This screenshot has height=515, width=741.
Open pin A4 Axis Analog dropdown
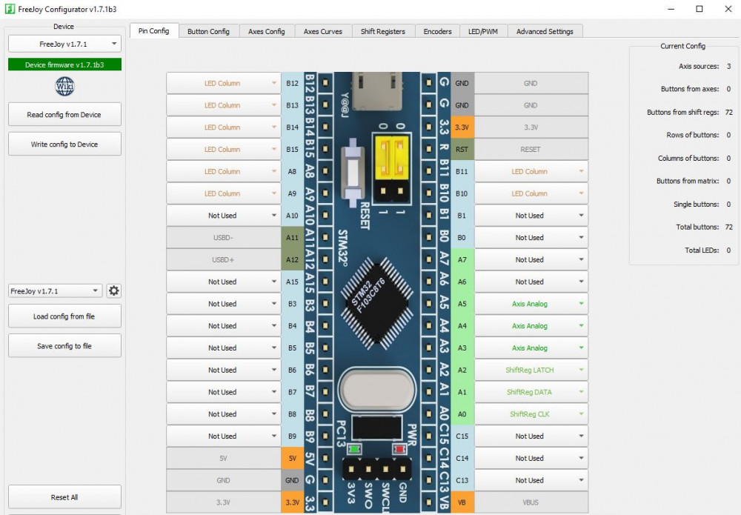pyautogui.click(x=531, y=326)
